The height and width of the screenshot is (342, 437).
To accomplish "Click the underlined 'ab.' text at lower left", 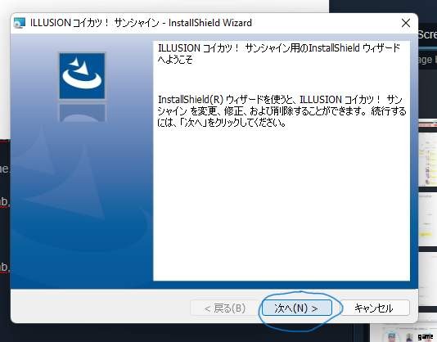I will coord(5,267).
